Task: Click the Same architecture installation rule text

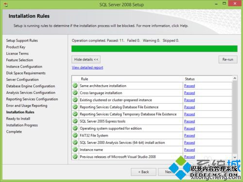Action: pyautogui.click(x=103, y=86)
